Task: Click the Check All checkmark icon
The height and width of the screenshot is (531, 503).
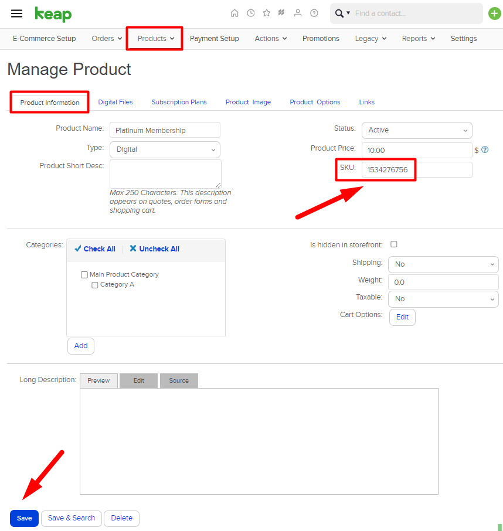Action: point(77,249)
